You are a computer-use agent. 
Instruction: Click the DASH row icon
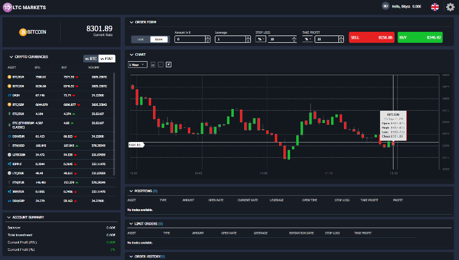9,95
